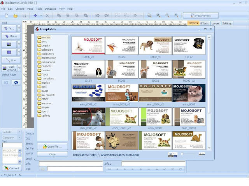The width and height of the screenshot is (249, 186).
Task: Select the my projects template folder
Action: point(46,95)
